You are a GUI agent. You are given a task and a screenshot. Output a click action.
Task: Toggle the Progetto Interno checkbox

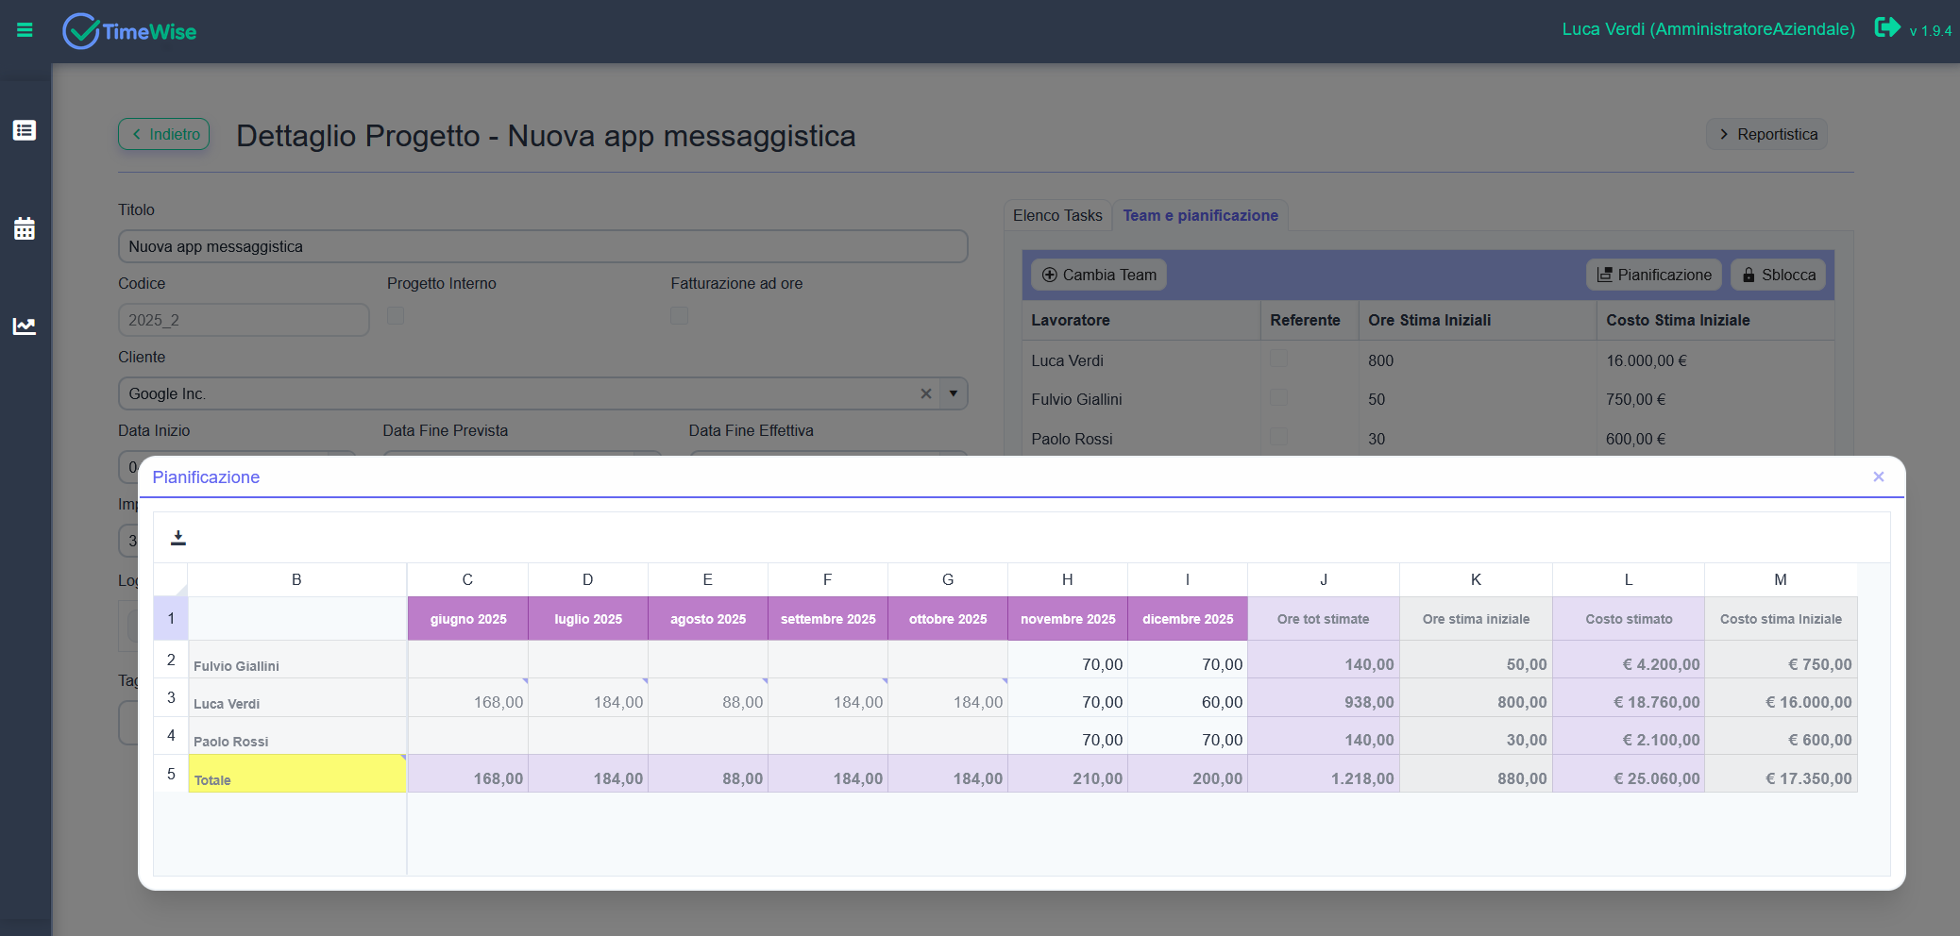click(396, 315)
